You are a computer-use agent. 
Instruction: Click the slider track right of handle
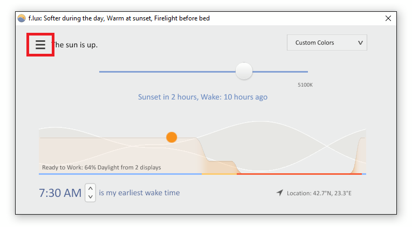click(x=280, y=72)
